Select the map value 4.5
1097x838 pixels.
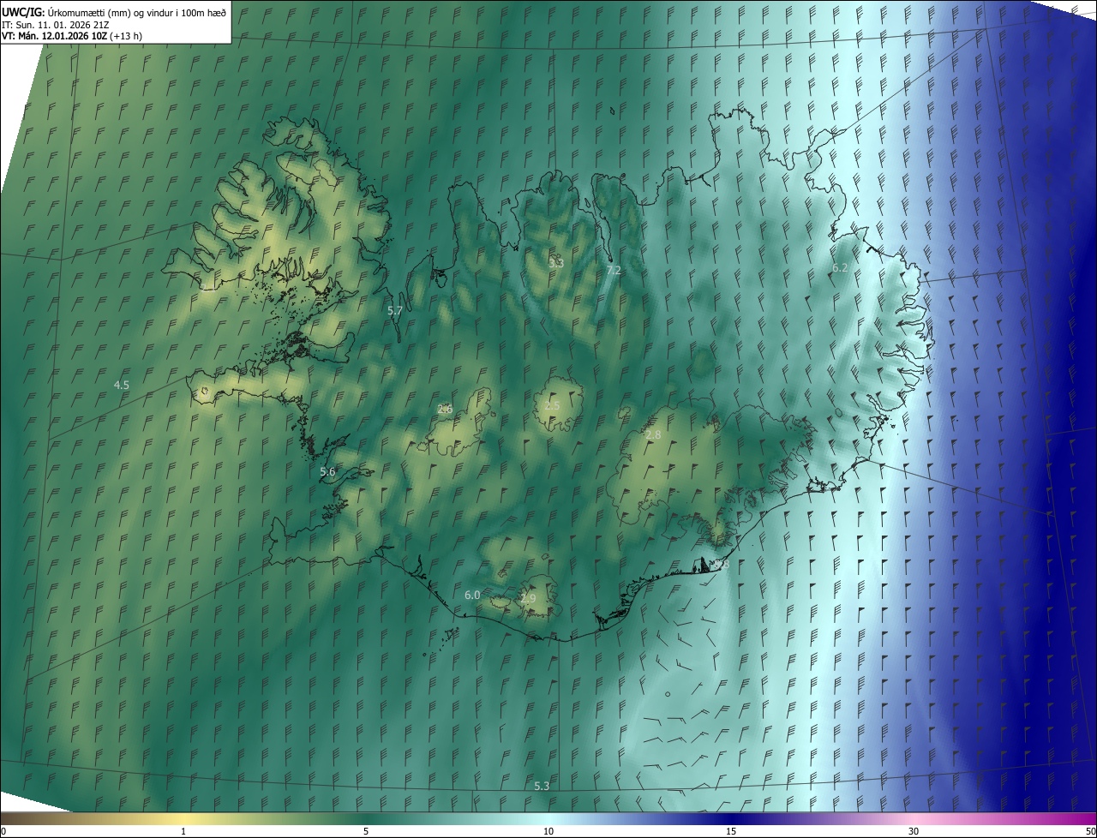click(x=122, y=386)
